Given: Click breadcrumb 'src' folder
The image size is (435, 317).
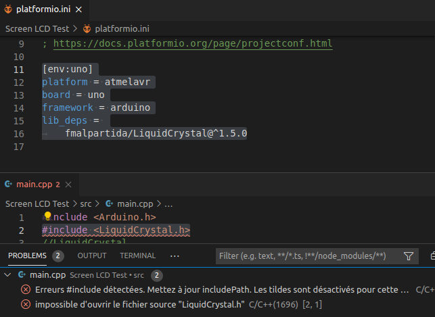Looking at the screenshot, I should (86, 204).
